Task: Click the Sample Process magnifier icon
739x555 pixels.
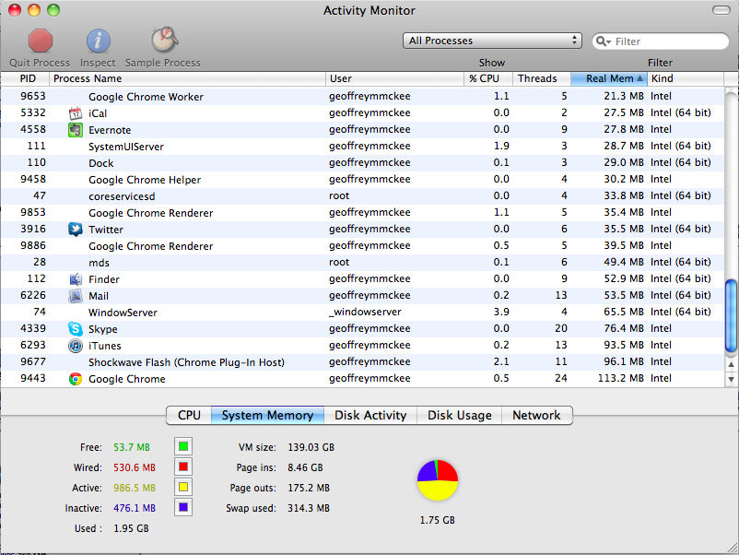Action: click(x=164, y=40)
